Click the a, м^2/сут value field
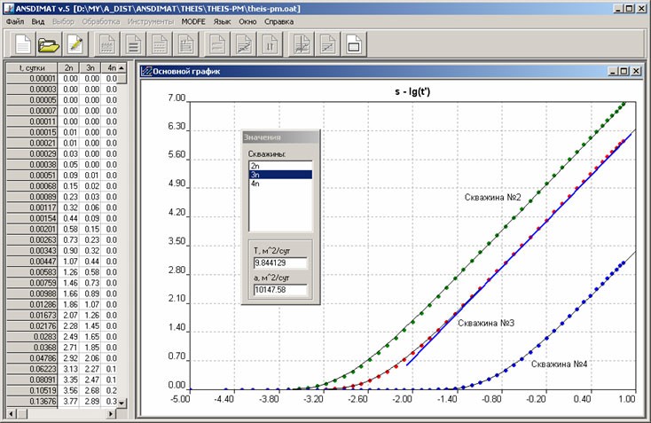The height and width of the screenshot is (423, 651). pos(279,289)
